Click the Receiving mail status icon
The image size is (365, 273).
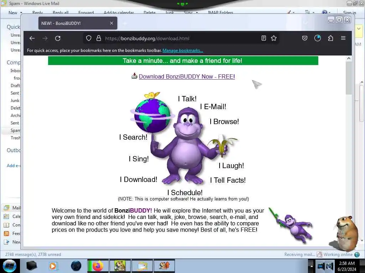tap(319, 255)
